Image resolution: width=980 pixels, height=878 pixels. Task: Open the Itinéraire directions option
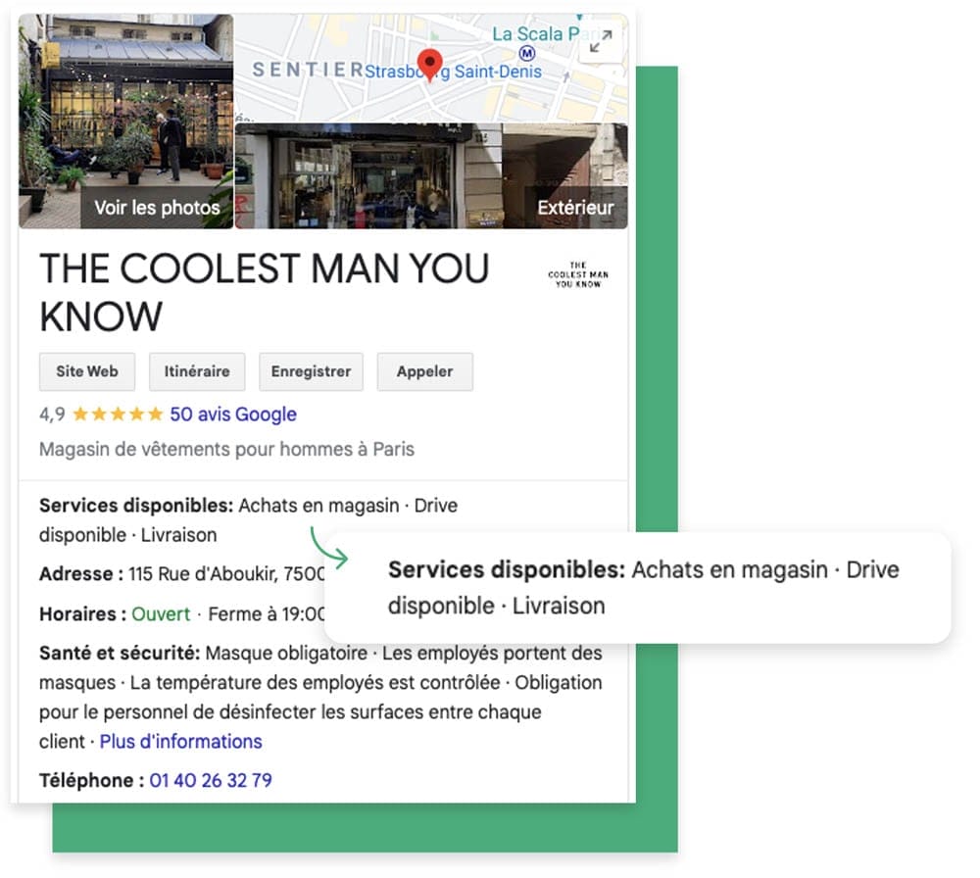click(196, 371)
